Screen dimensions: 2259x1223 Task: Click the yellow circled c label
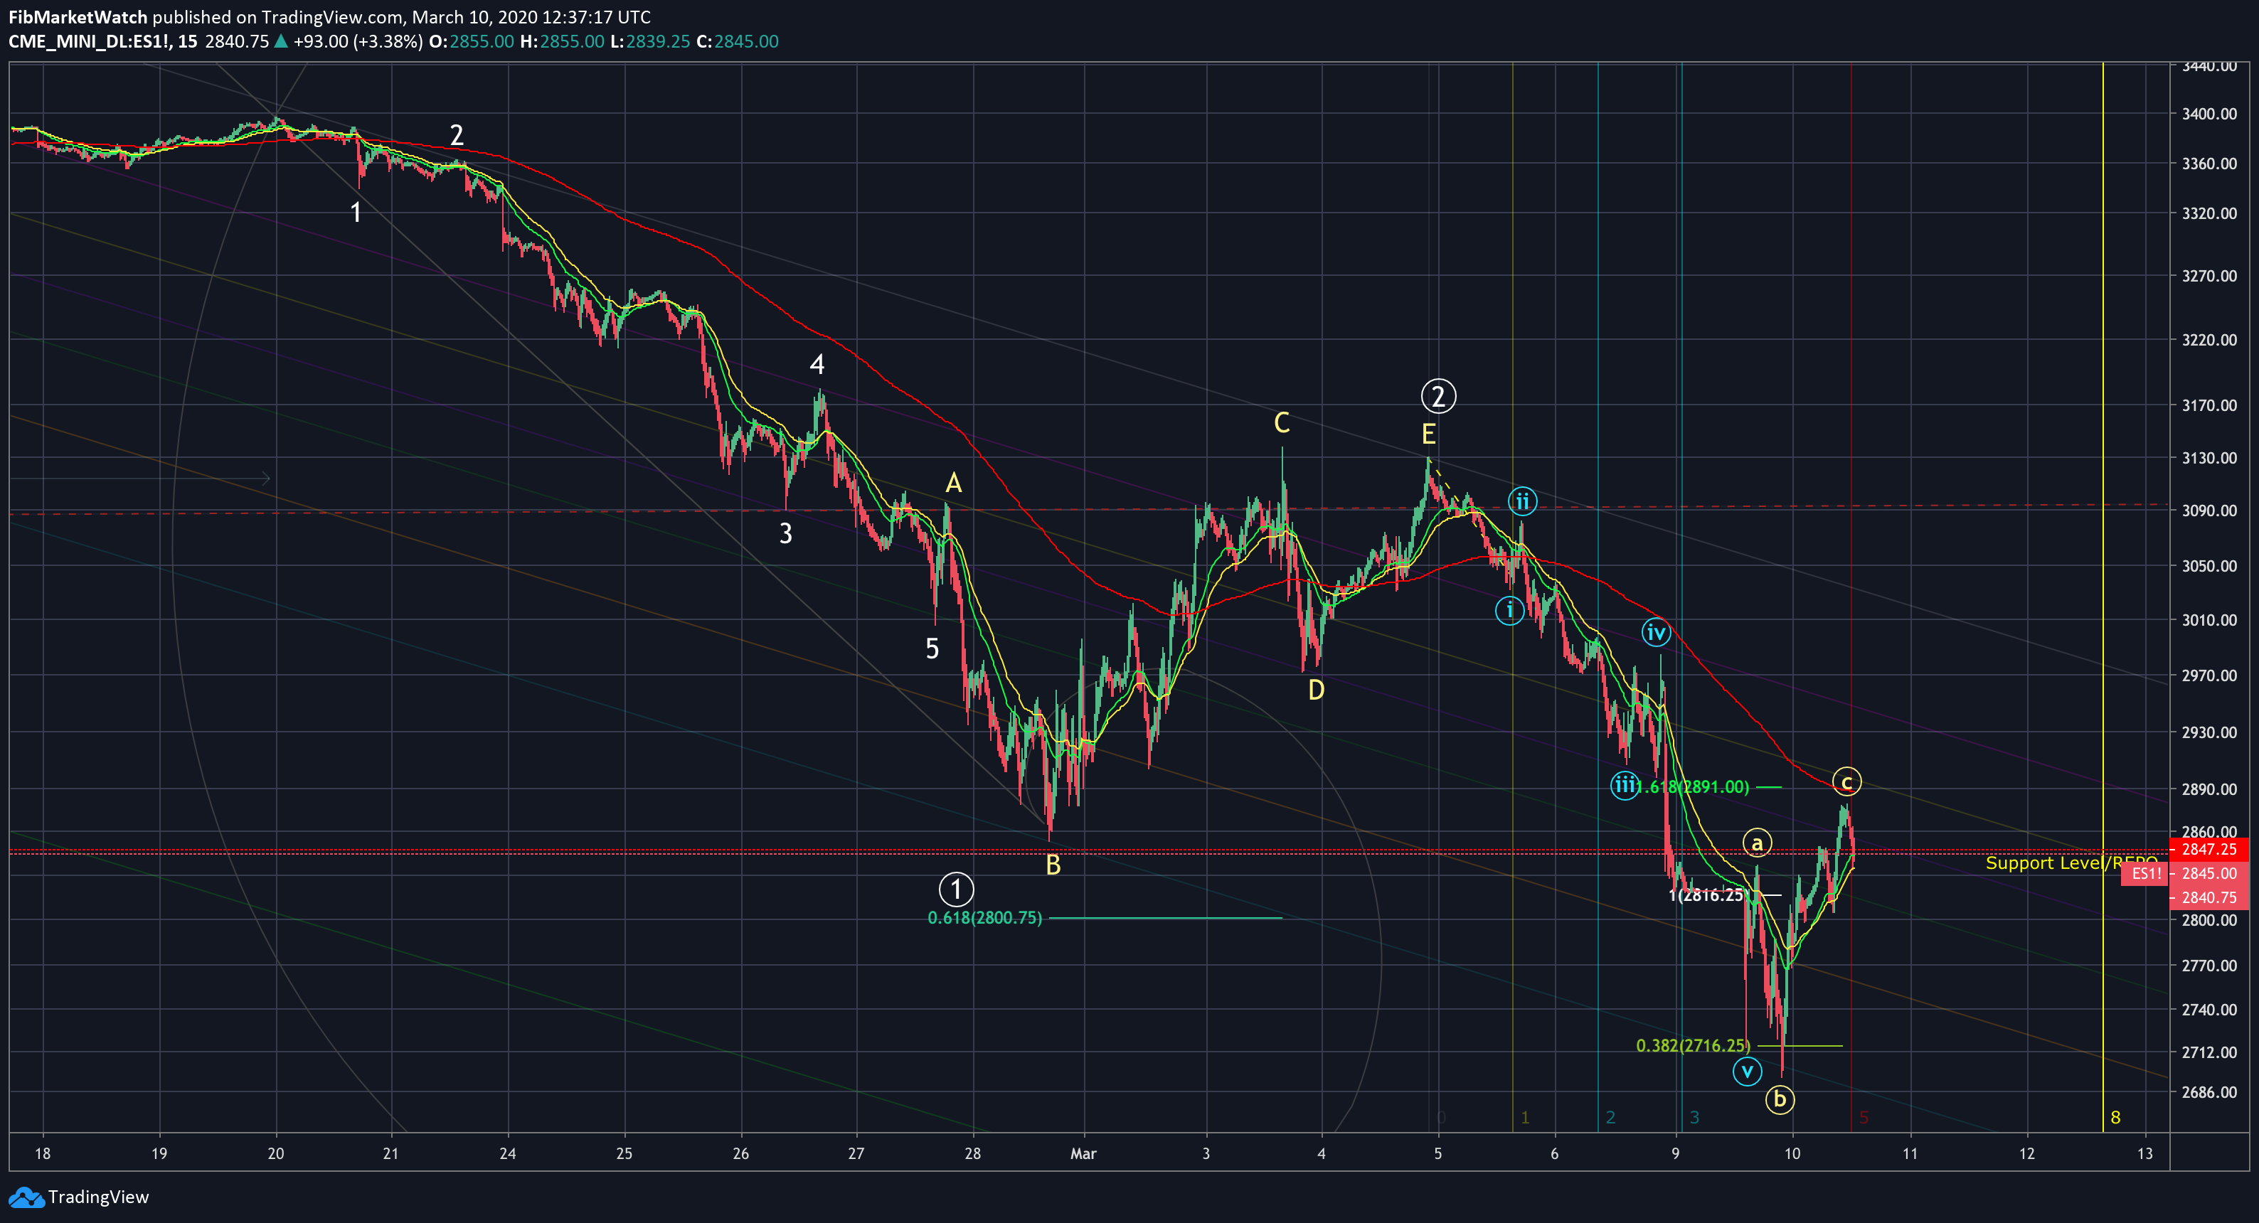[1846, 781]
